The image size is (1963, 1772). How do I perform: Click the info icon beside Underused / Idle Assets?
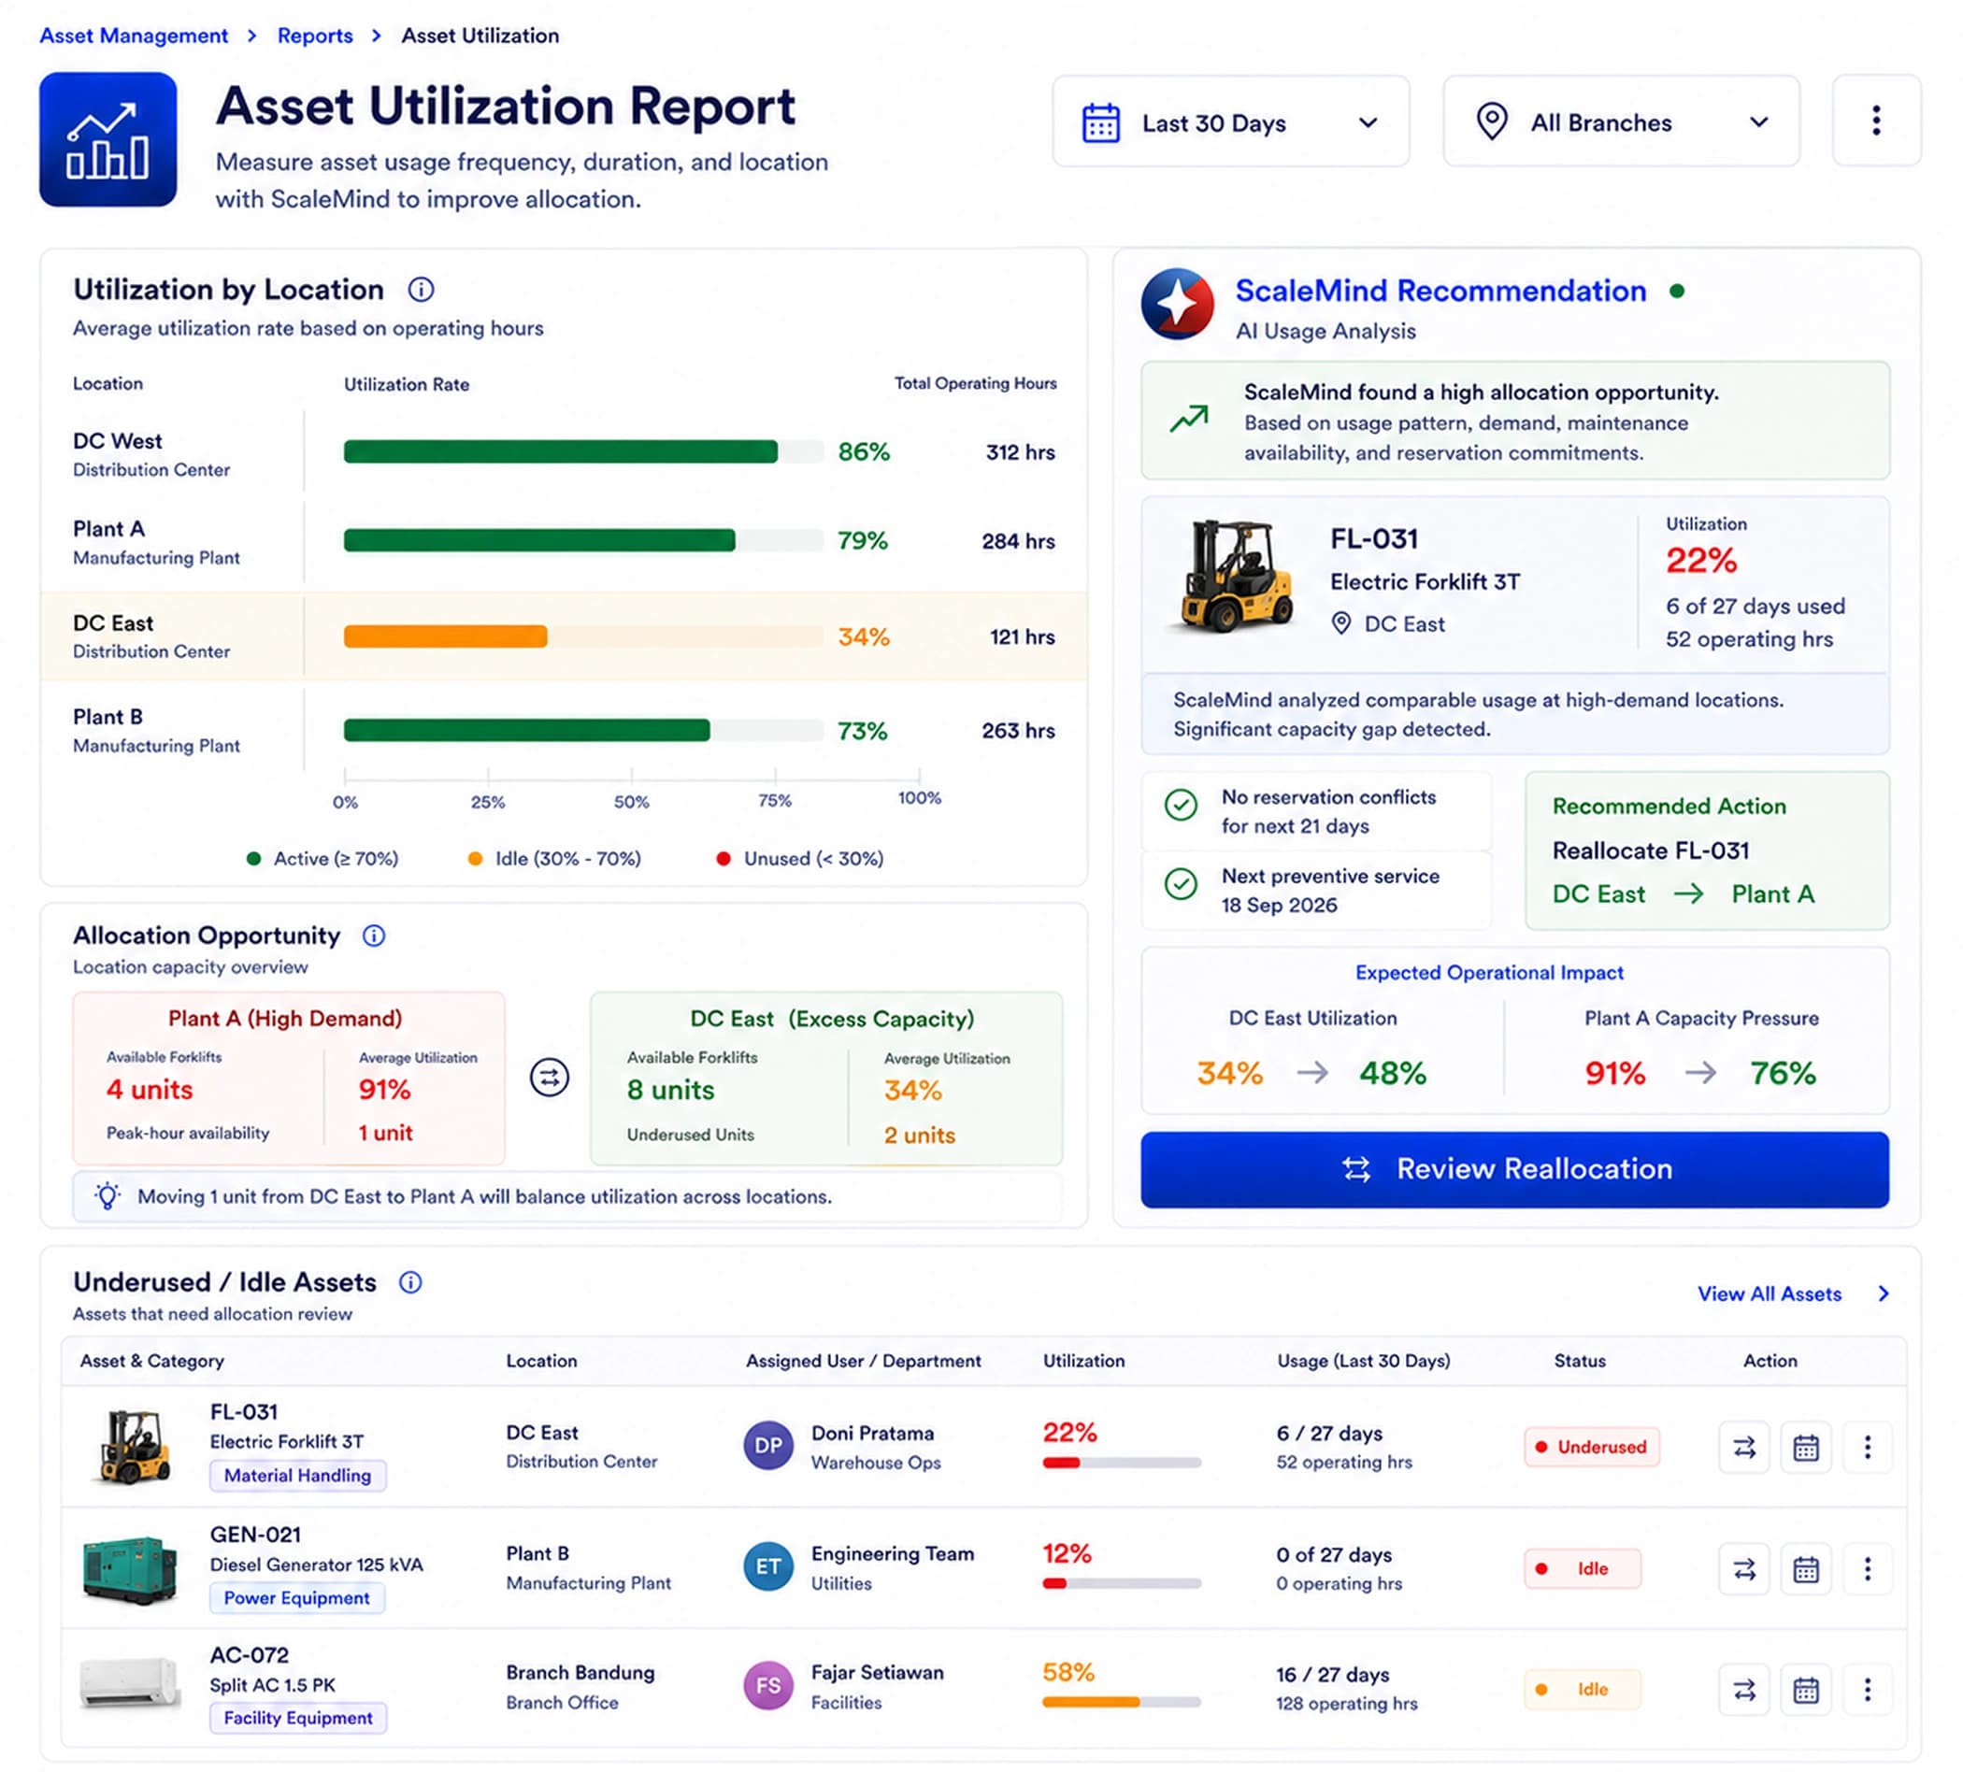tap(411, 1282)
